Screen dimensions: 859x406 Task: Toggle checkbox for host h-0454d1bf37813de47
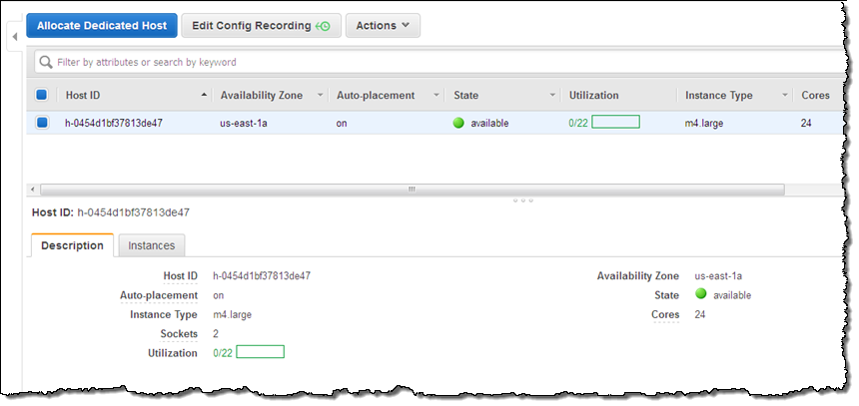[x=42, y=123]
